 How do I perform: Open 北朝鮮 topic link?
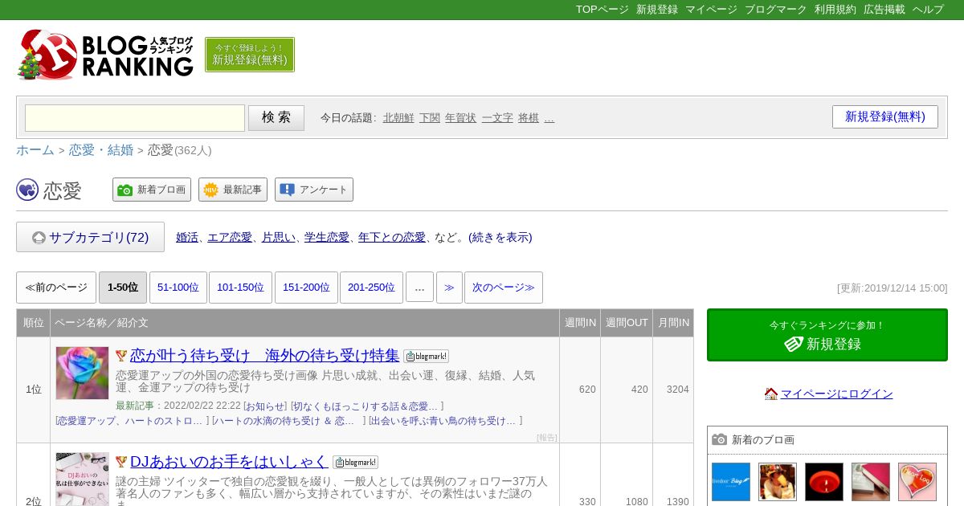coord(398,117)
